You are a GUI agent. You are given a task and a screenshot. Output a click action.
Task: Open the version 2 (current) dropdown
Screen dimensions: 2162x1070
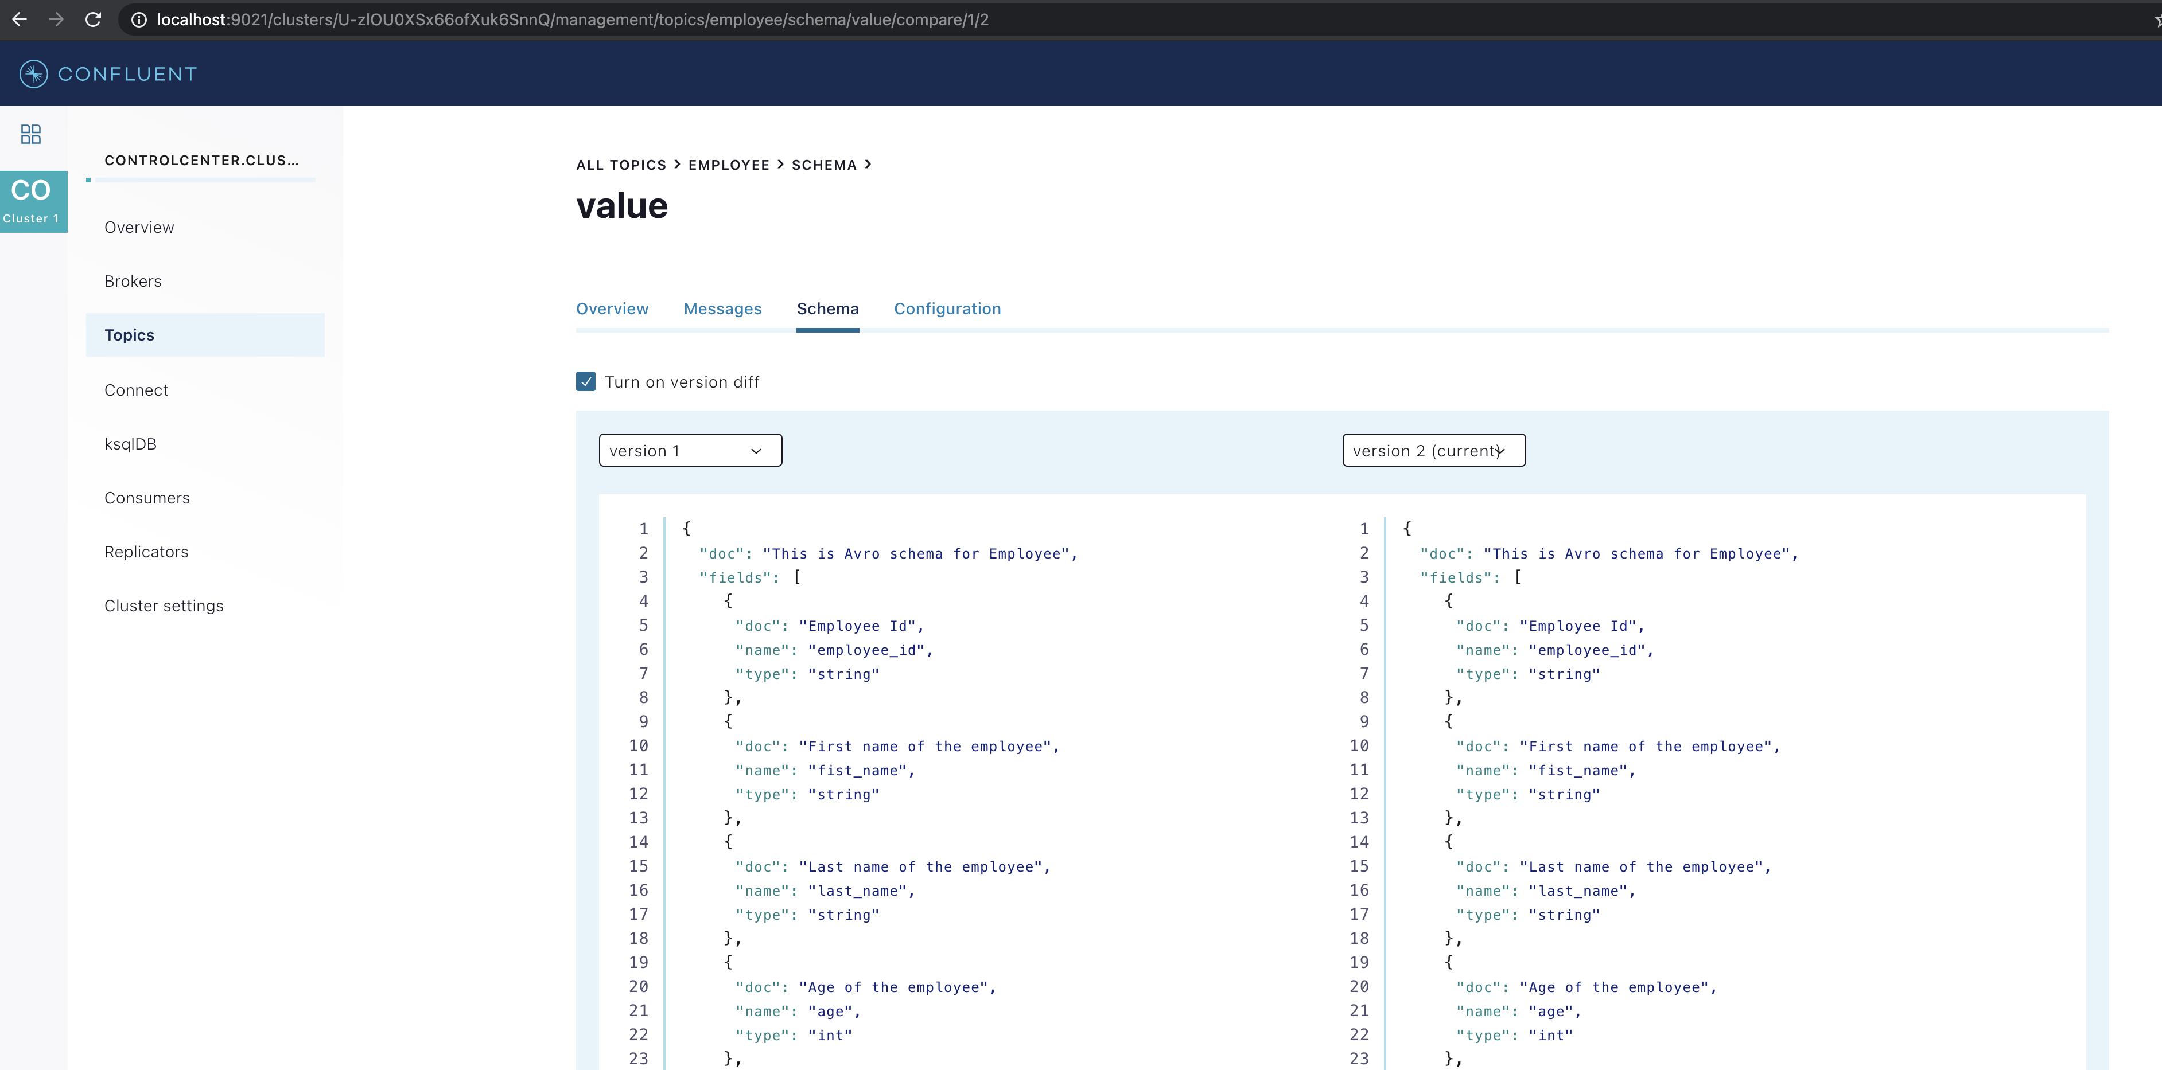(1433, 450)
